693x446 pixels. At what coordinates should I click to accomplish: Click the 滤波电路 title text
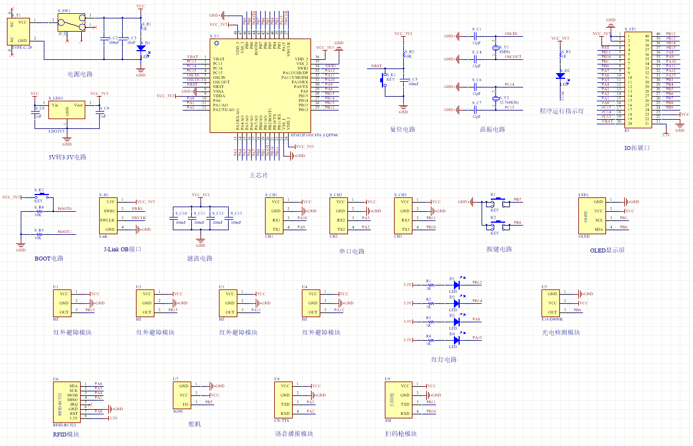pos(199,258)
